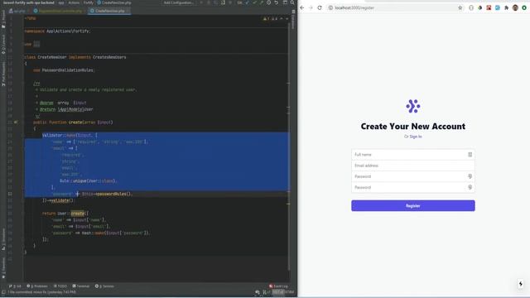Click the Git update arrow in the IDE toolbar
Viewport: 530px width, 298px height.
[x=248, y=2]
